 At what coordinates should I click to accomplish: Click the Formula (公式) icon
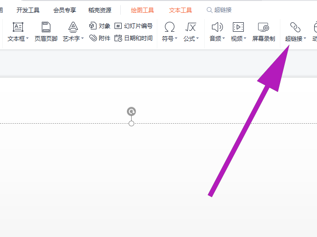[191, 27]
